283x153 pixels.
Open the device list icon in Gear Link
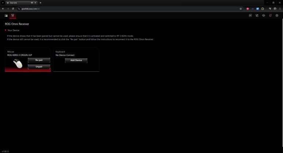click(6, 15)
